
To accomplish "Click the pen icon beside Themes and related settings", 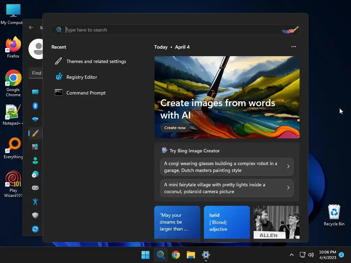I will pyautogui.click(x=58, y=61).
